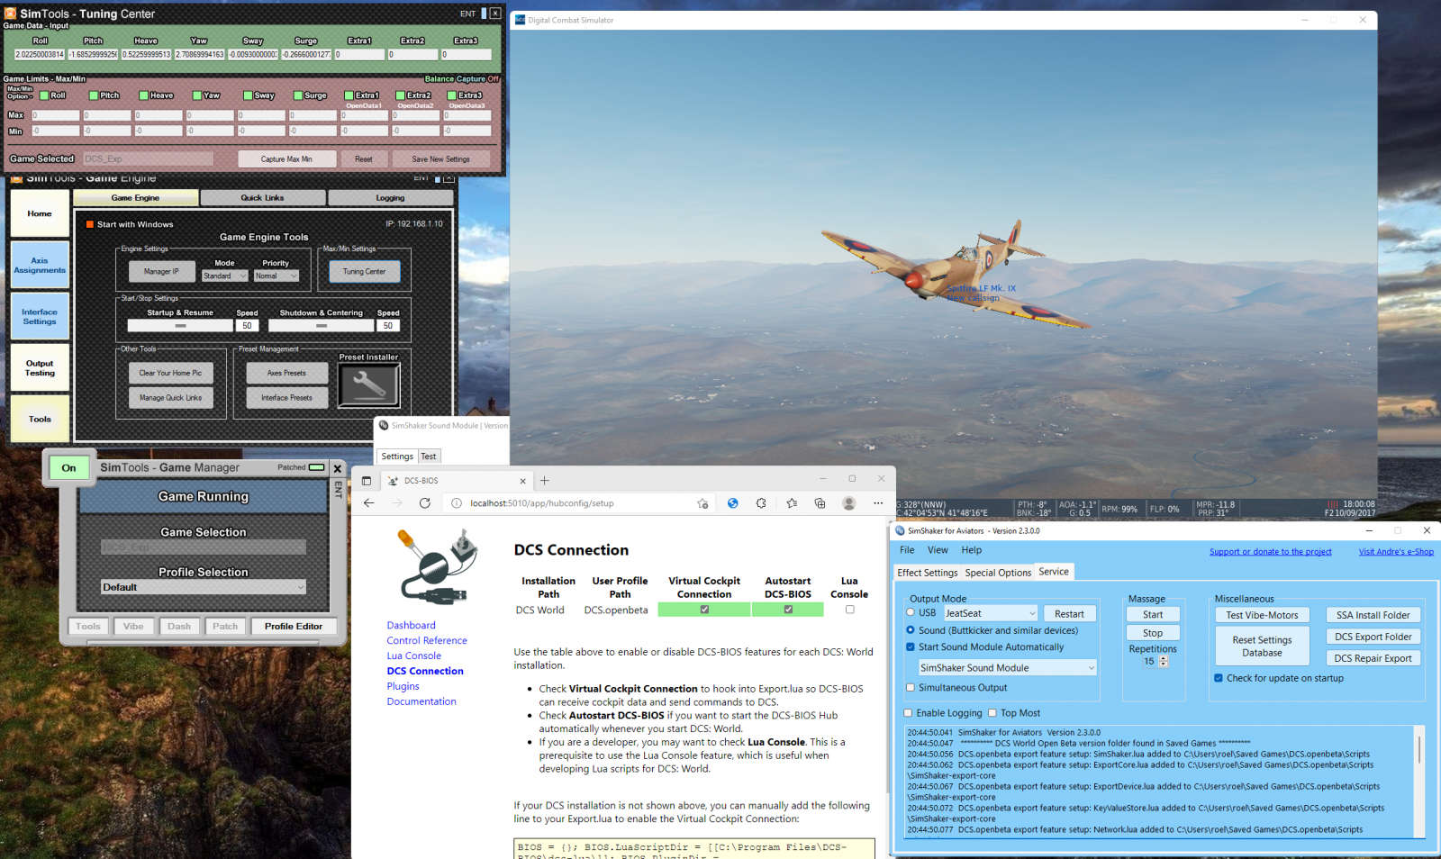Screen dimensions: 1441x859
Task: Open the Mode dropdown set to Standard
Action: pos(225,276)
